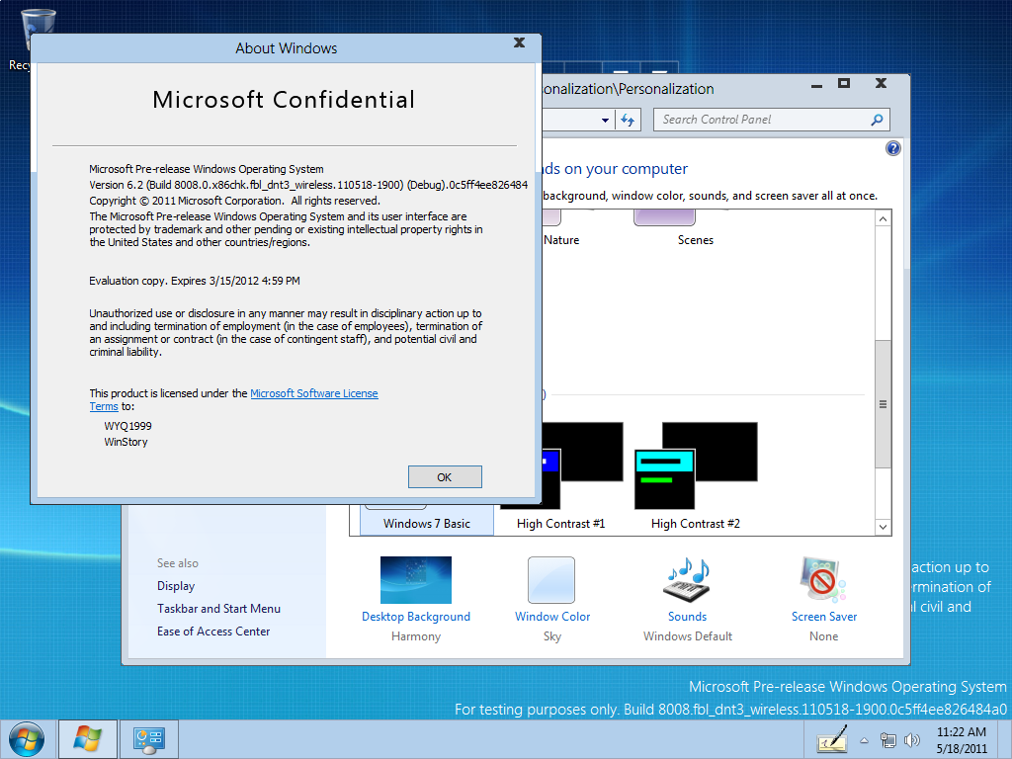Click the search magnifier icon in Control Panel

click(876, 120)
